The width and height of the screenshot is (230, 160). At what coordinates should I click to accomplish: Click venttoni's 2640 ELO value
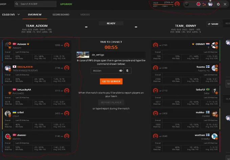165,136
